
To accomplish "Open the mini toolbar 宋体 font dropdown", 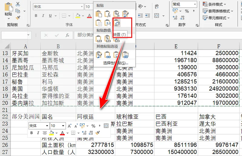I will [x=47, y=126].
